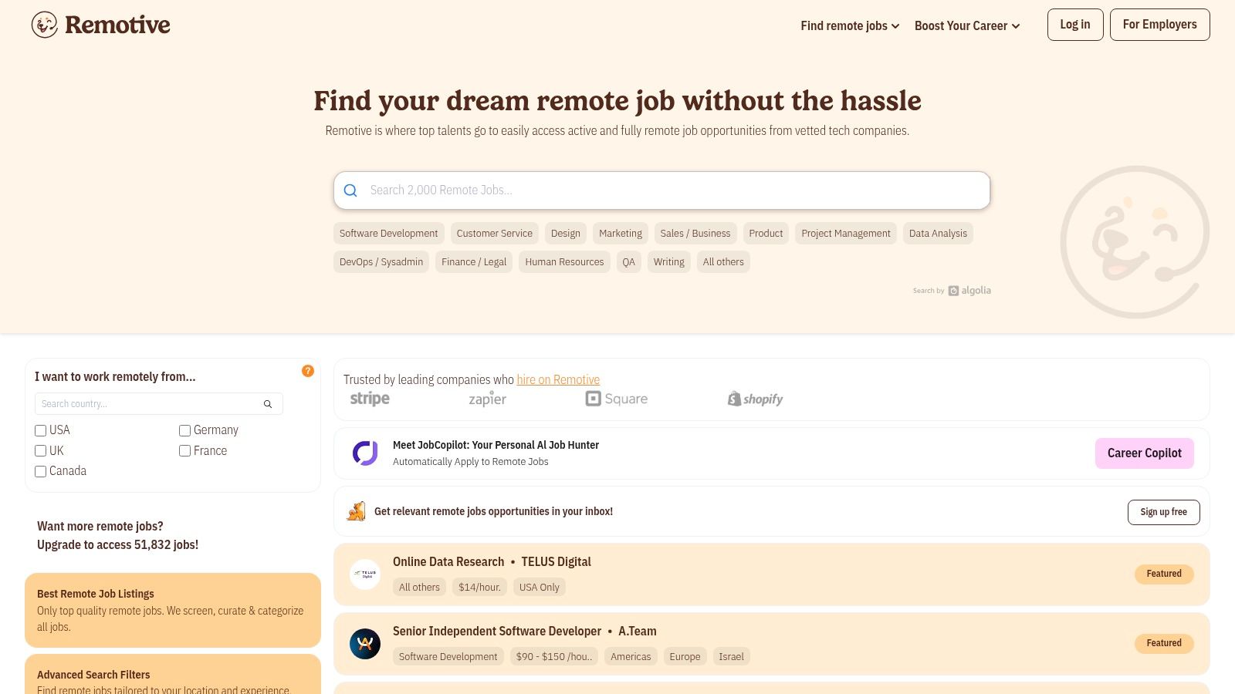
Task: Click the Stripe company logo
Action: 370,399
